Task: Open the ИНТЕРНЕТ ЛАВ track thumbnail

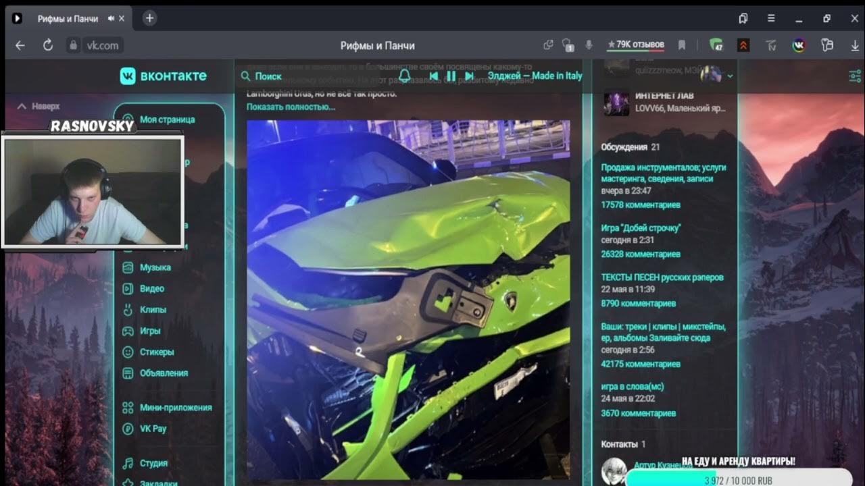Action: (616, 104)
